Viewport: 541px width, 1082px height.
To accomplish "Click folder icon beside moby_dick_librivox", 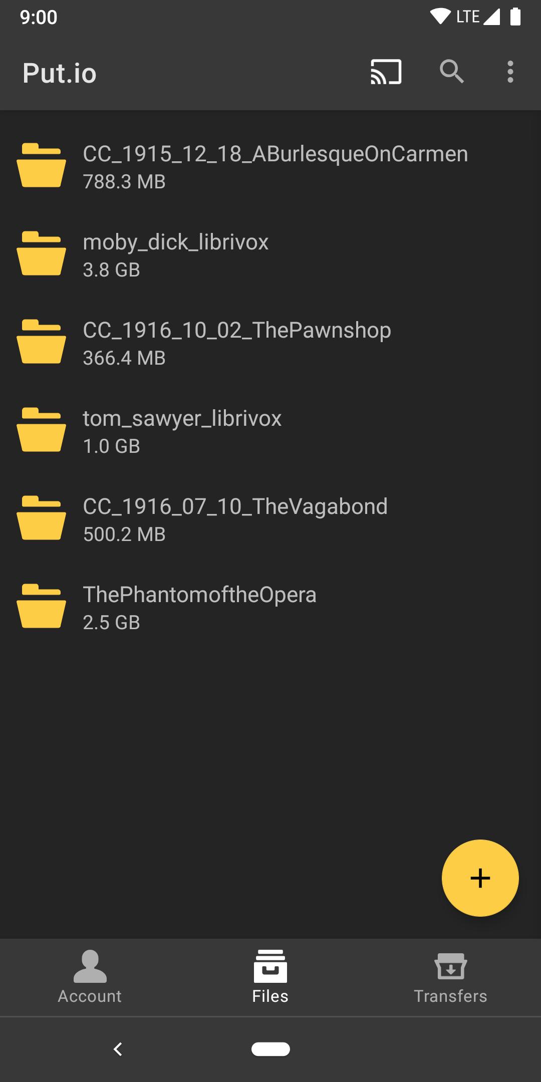I will pyautogui.click(x=41, y=253).
